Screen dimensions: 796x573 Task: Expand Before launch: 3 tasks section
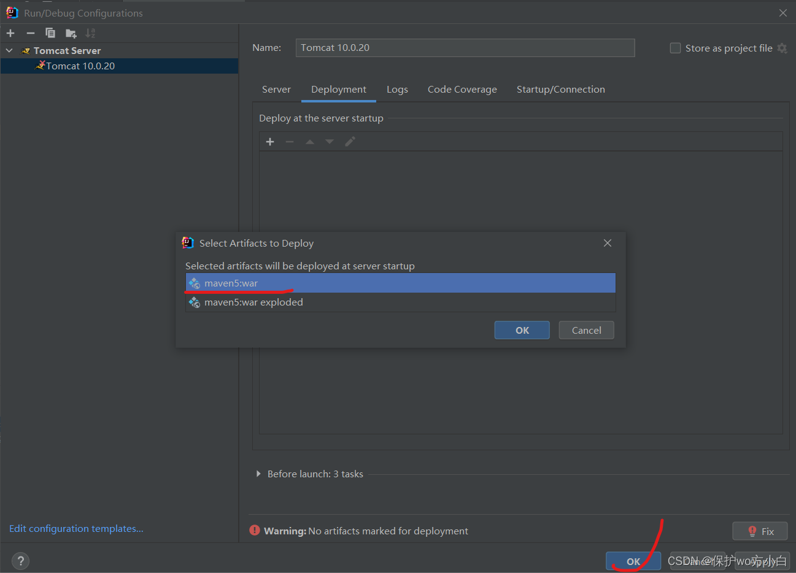(258, 474)
